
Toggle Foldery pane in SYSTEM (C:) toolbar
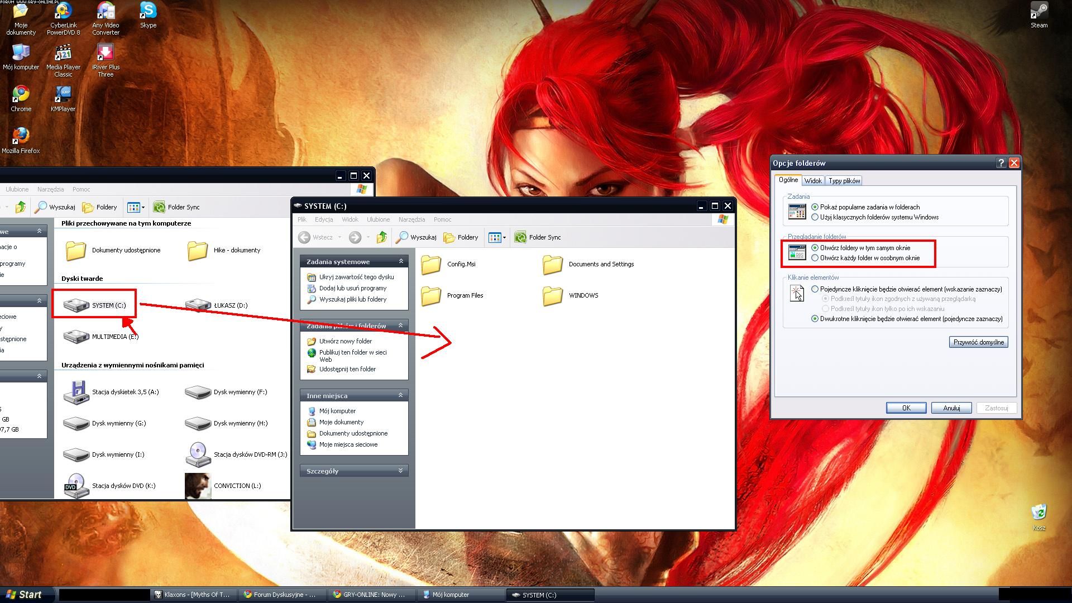coord(461,237)
